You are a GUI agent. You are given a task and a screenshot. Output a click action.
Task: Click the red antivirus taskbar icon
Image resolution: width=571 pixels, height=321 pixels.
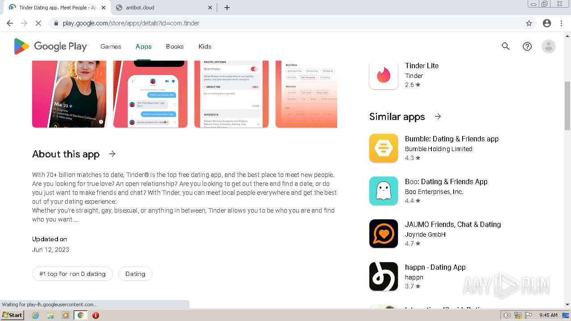(x=95, y=315)
